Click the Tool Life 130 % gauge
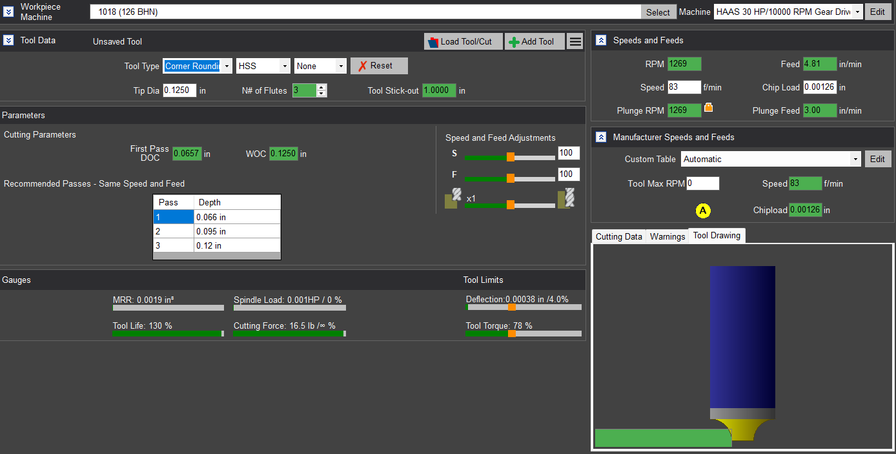This screenshot has height=454, width=896. (x=168, y=334)
